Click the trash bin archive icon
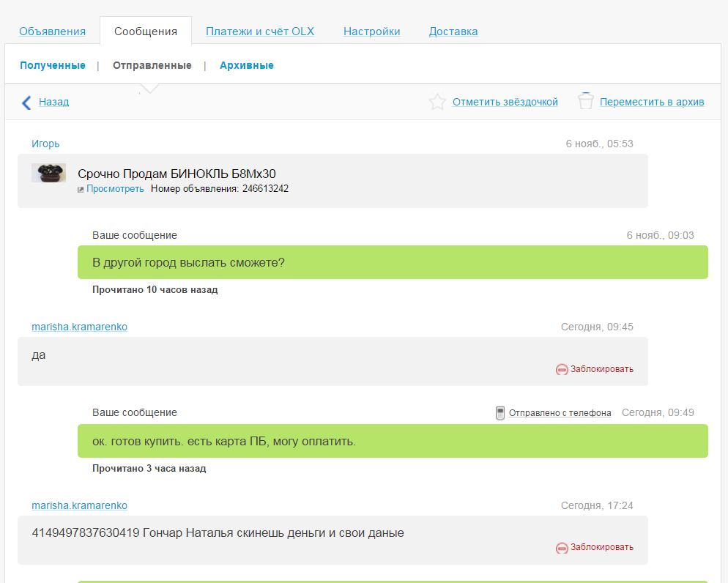728x583 pixels. pyautogui.click(x=585, y=101)
